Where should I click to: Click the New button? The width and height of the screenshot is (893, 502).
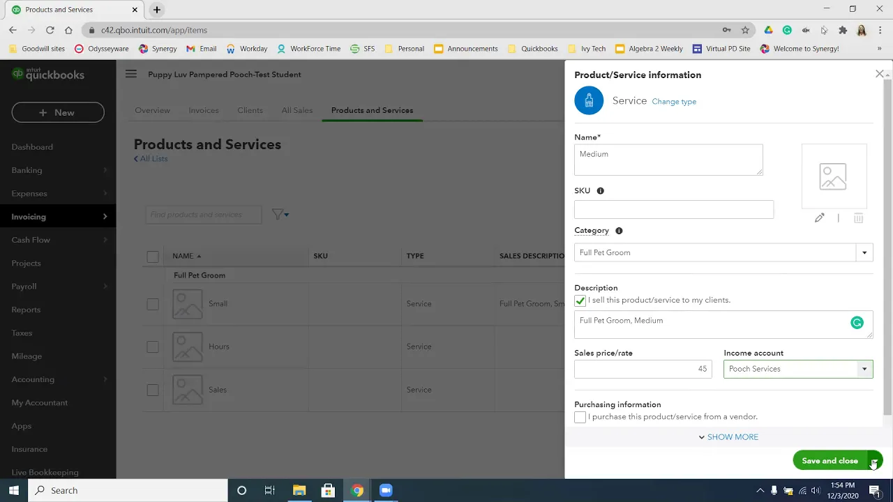click(x=58, y=112)
